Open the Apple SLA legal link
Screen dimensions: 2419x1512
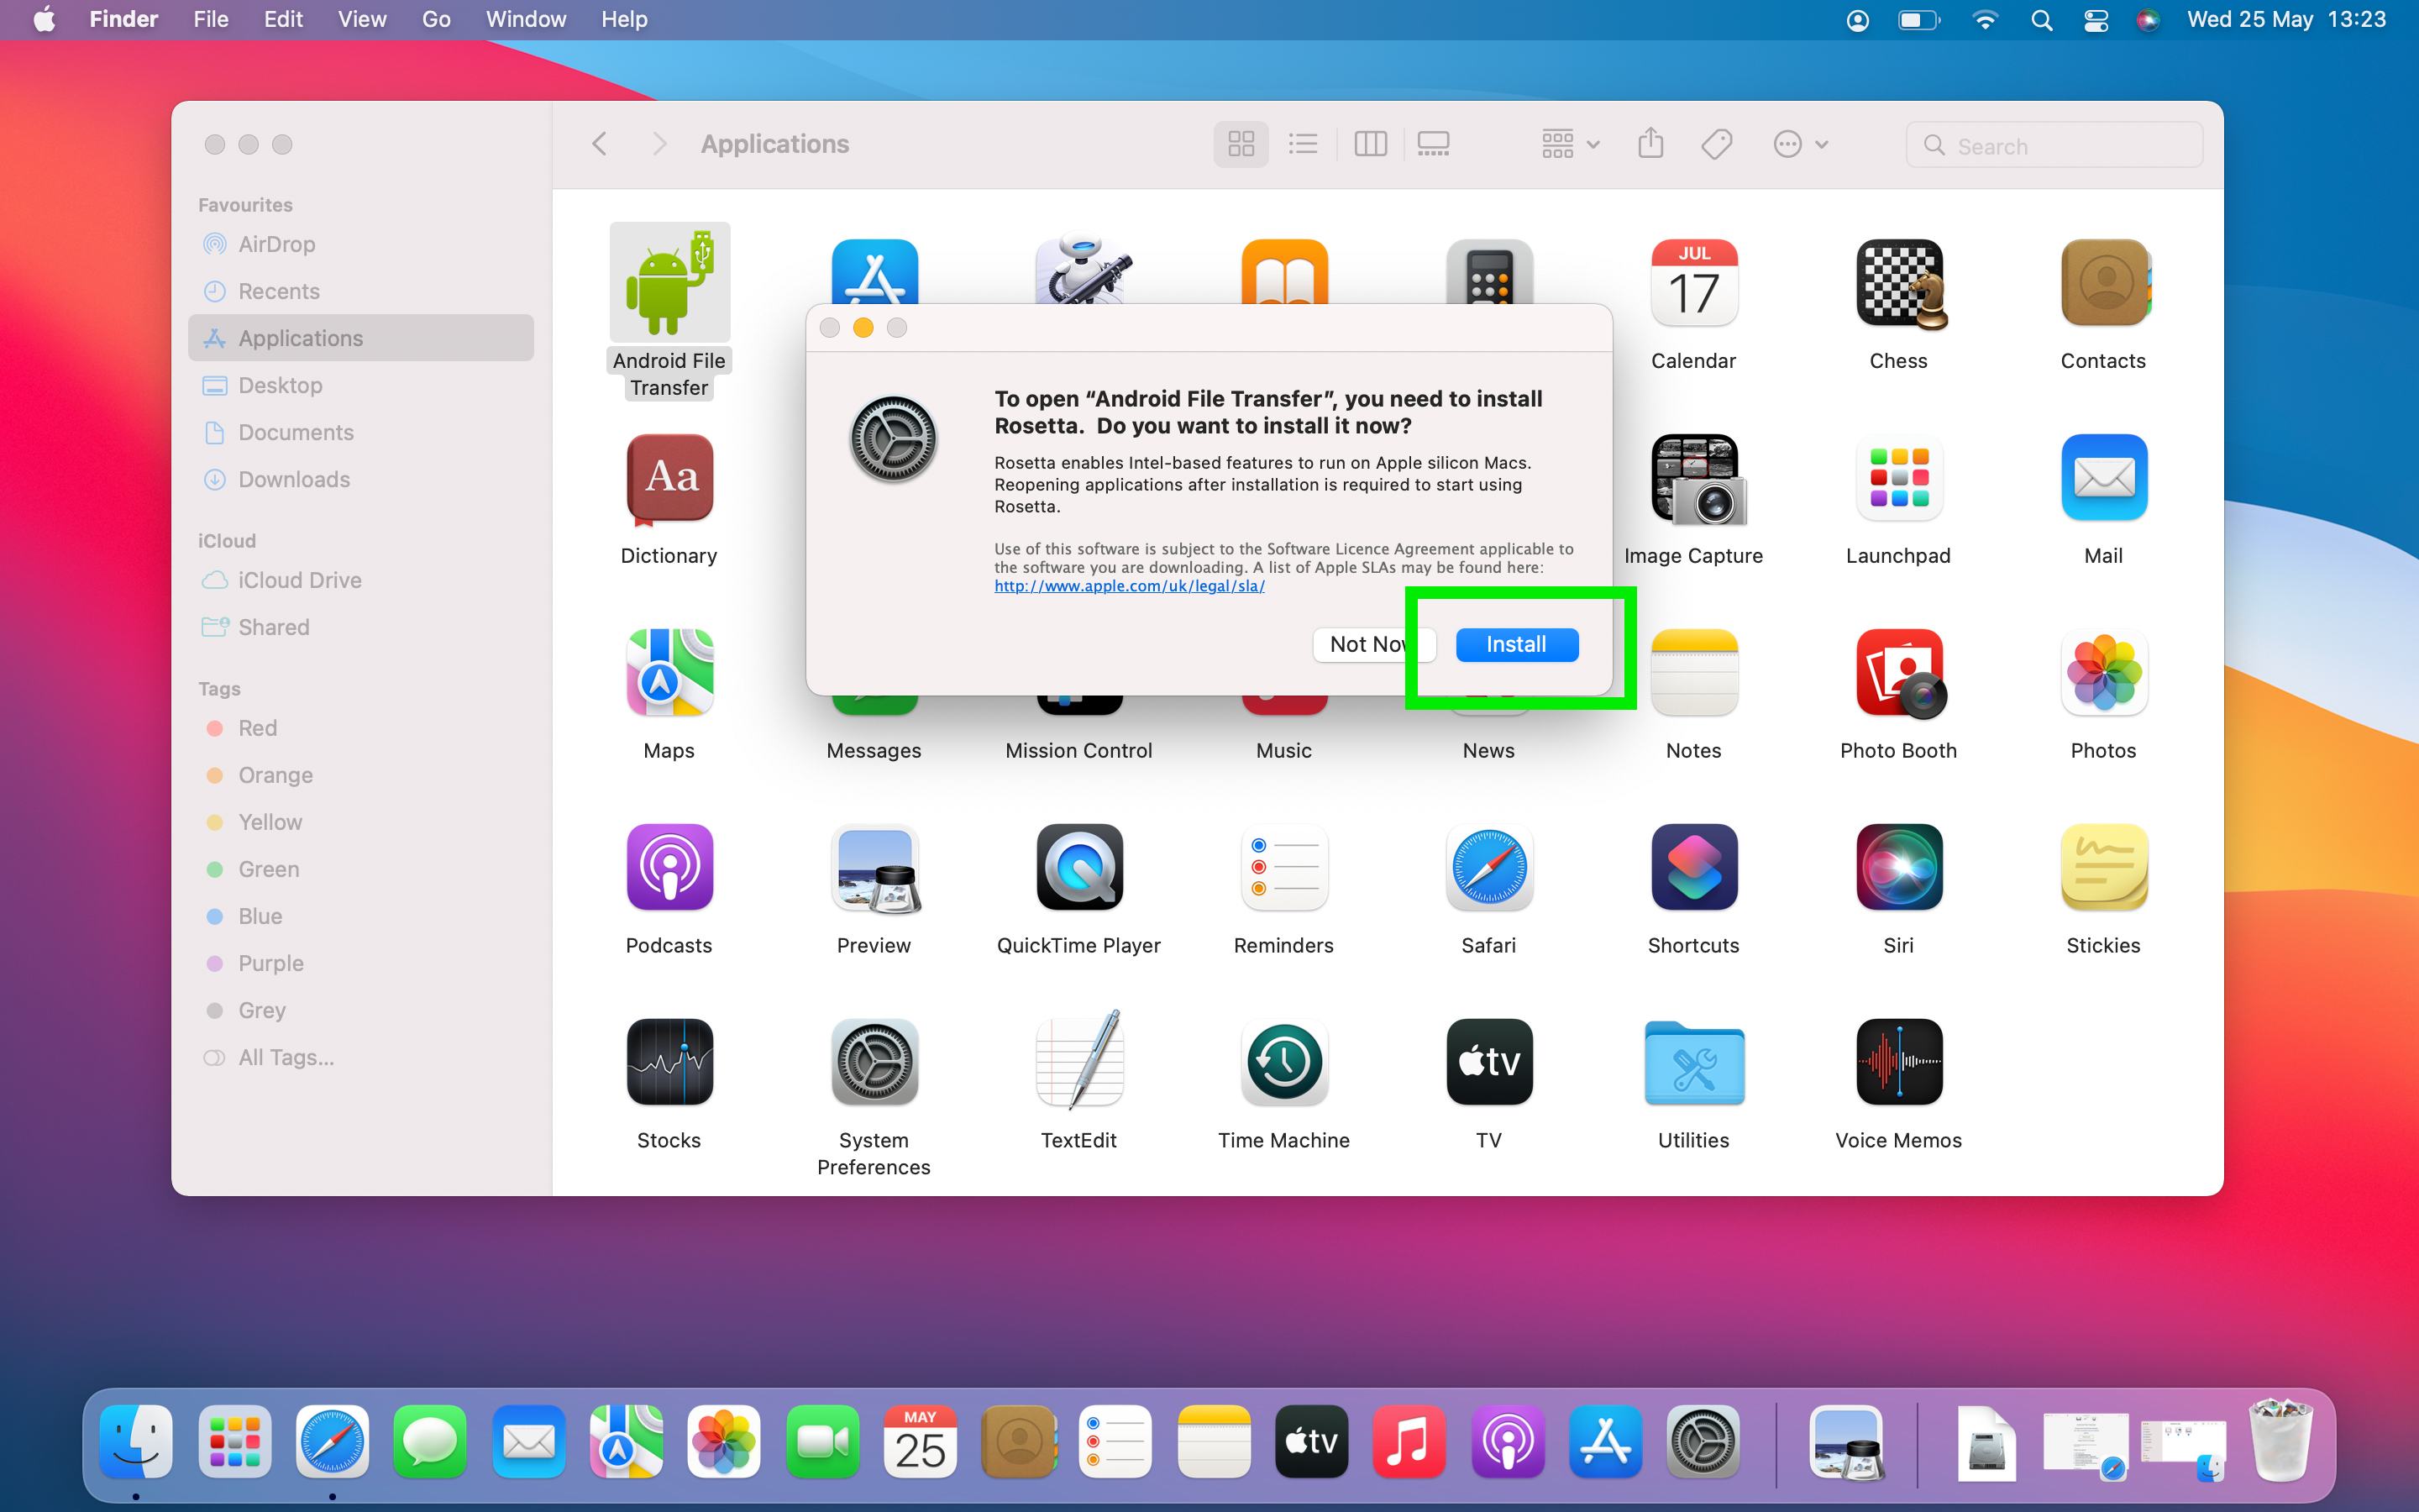coord(1129,586)
